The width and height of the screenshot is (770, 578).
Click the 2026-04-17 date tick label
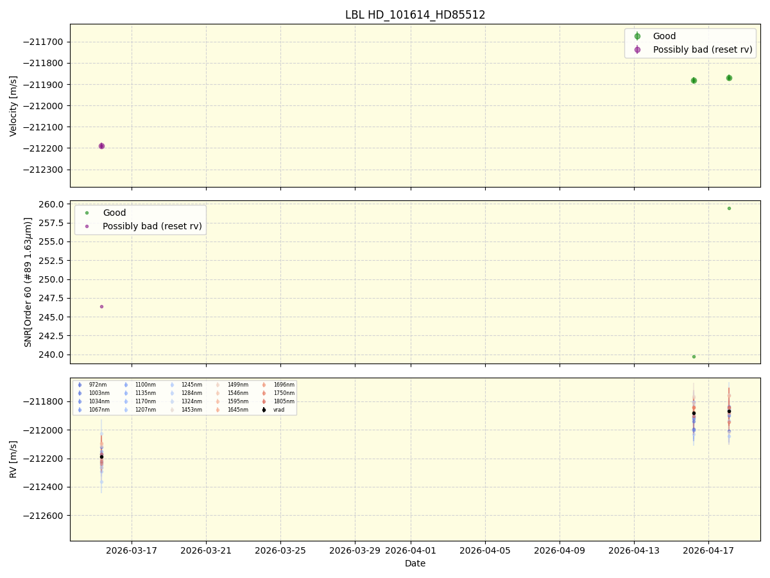tap(708, 550)
